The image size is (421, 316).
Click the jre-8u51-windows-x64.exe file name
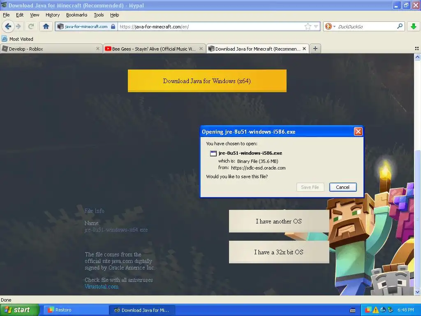(x=116, y=230)
